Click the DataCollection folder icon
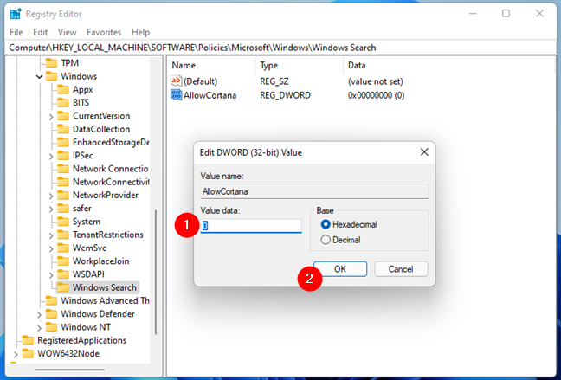561x380 pixels. coord(63,129)
